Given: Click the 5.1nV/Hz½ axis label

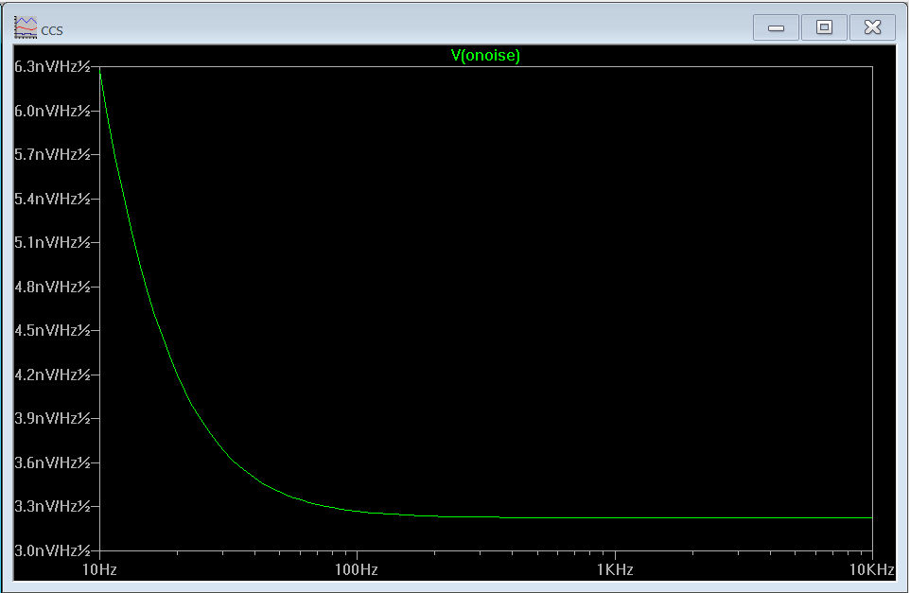Looking at the screenshot, I should coord(53,242).
